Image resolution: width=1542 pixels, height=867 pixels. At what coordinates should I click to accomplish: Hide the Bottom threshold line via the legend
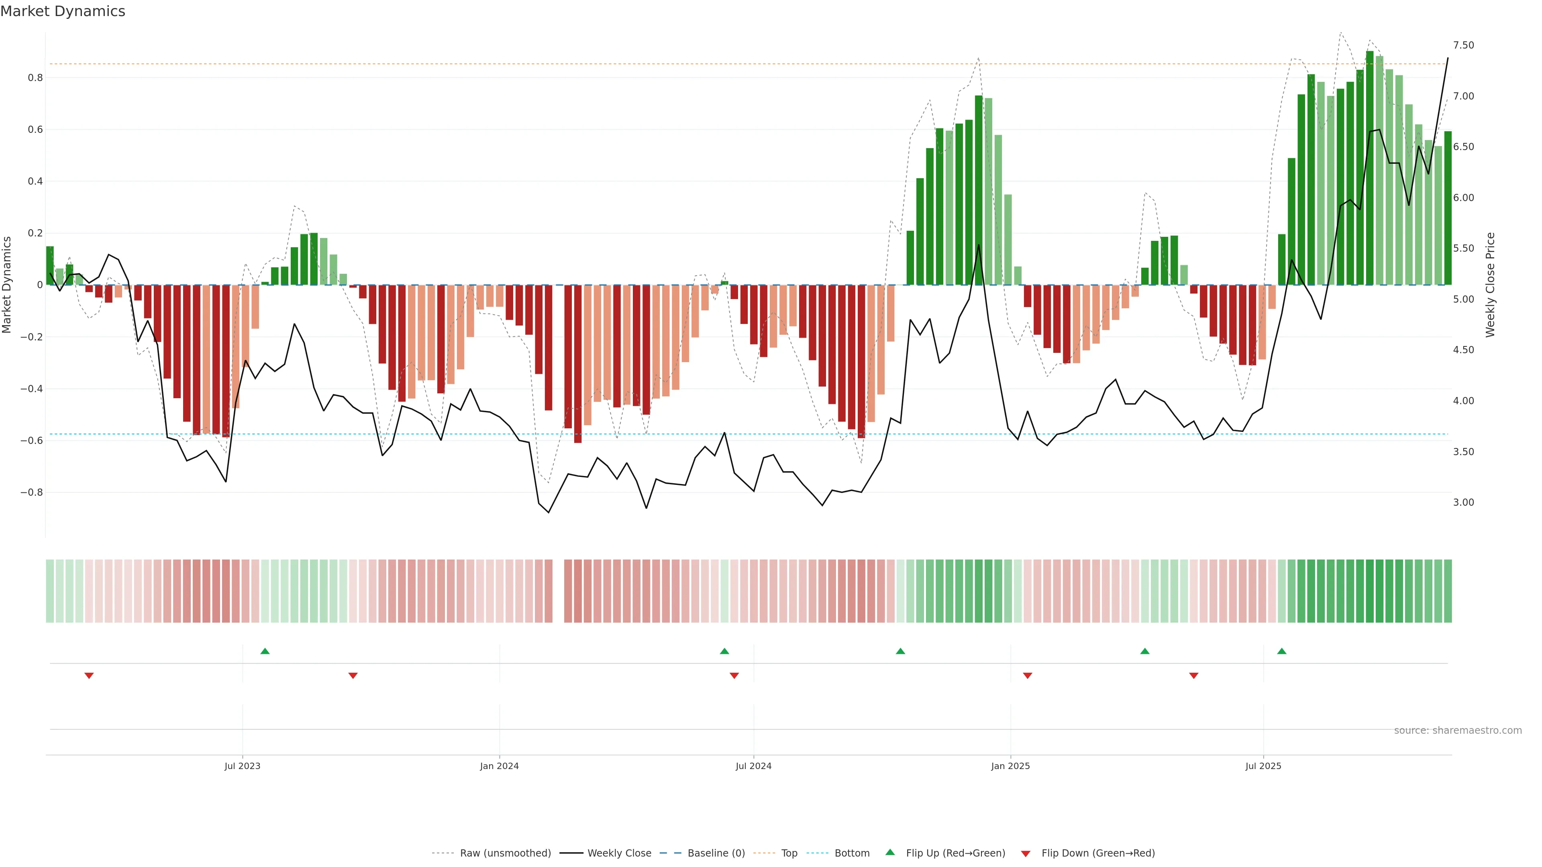852,853
